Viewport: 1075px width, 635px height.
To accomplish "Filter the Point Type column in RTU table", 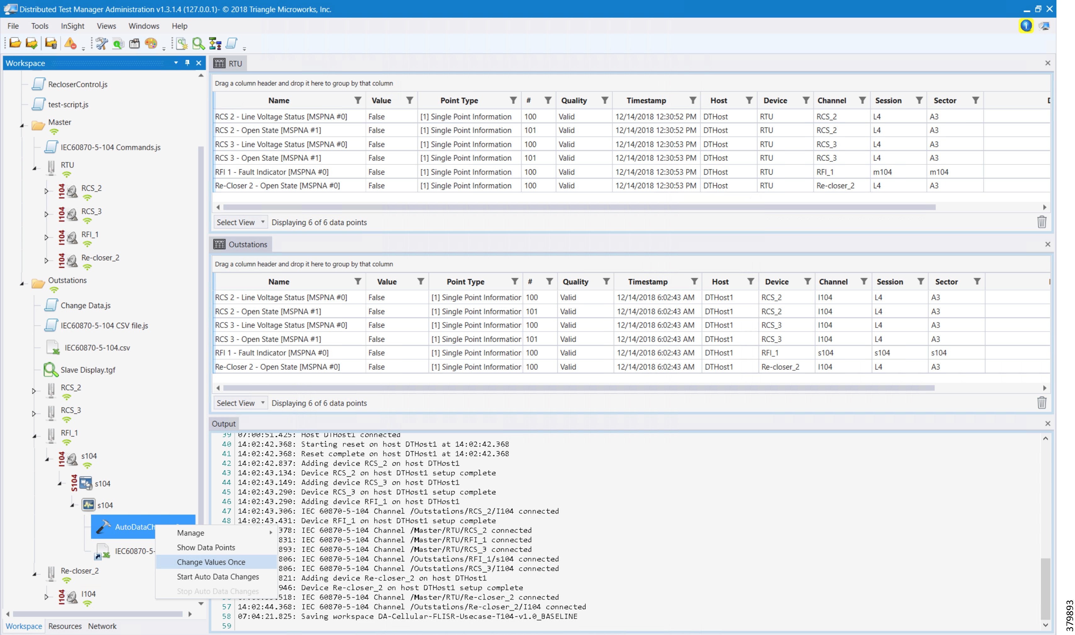I will [x=513, y=100].
